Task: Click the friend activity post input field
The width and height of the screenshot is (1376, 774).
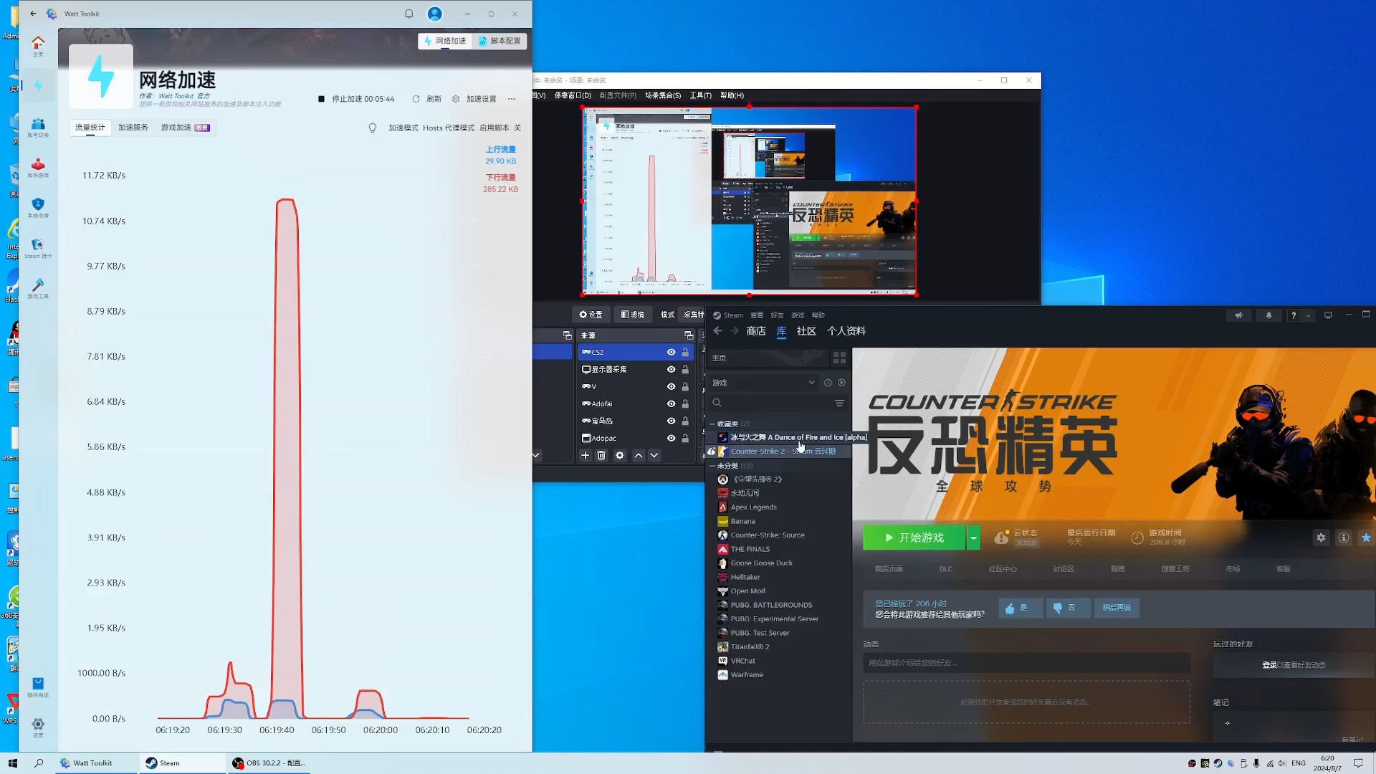Action: click(1026, 663)
